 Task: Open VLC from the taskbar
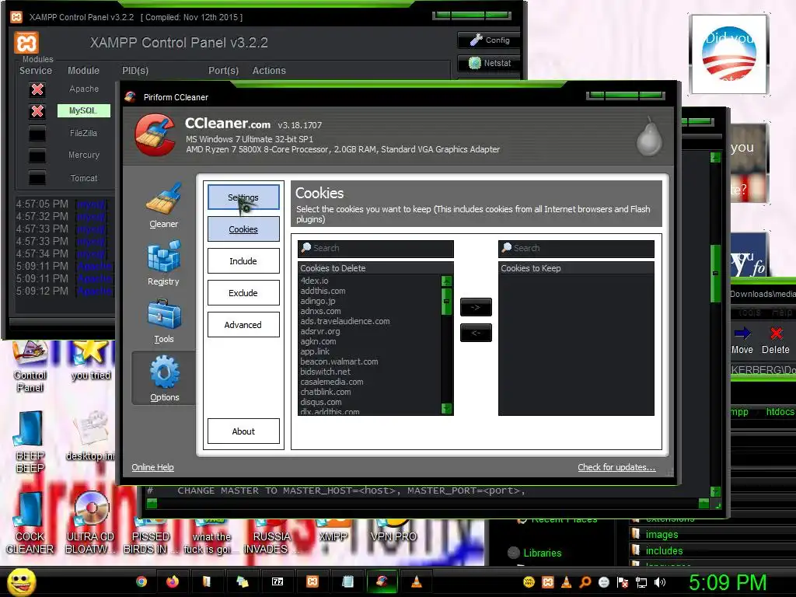click(x=417, y=581)
